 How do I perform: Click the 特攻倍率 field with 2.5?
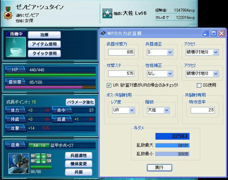[203, 110]
